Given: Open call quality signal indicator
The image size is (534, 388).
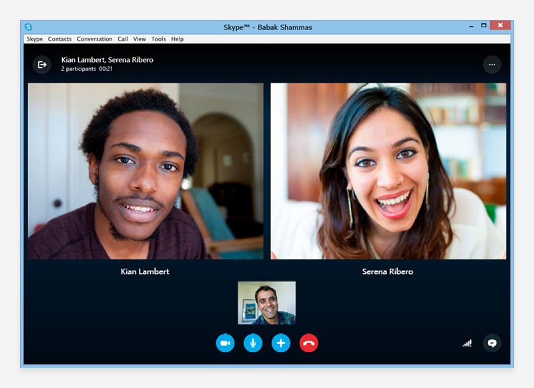Looking at the screenshot, I should tap(467, 343).
